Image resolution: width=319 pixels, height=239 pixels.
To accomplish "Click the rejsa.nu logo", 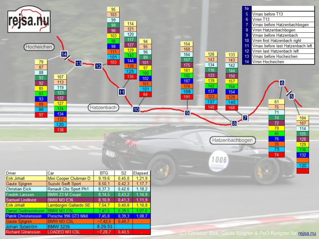I will coord(29,19).
